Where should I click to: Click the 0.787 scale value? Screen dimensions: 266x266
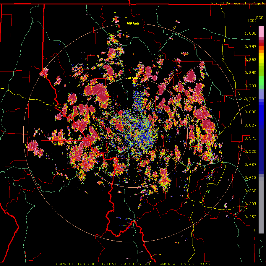250,86
